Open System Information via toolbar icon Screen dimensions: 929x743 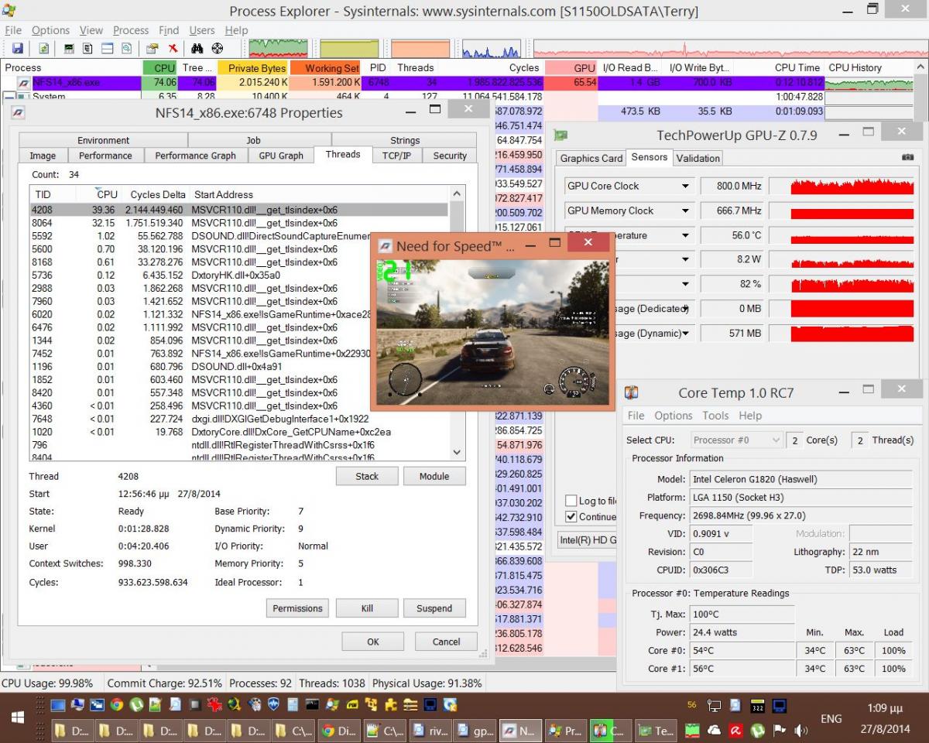tap(70, 49)
